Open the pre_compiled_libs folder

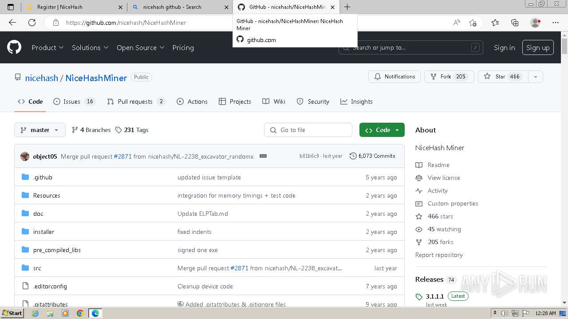(x=57, y=250)
